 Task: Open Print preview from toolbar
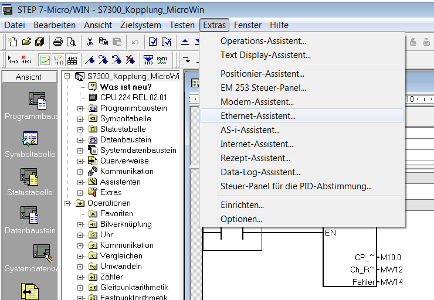coord(72,42)
